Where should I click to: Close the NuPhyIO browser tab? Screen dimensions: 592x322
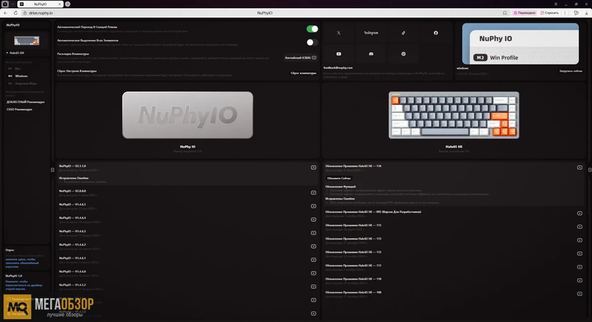click(60, 4)
